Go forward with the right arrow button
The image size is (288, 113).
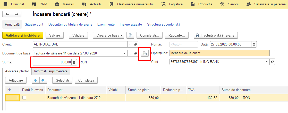(x=16, y=14)
